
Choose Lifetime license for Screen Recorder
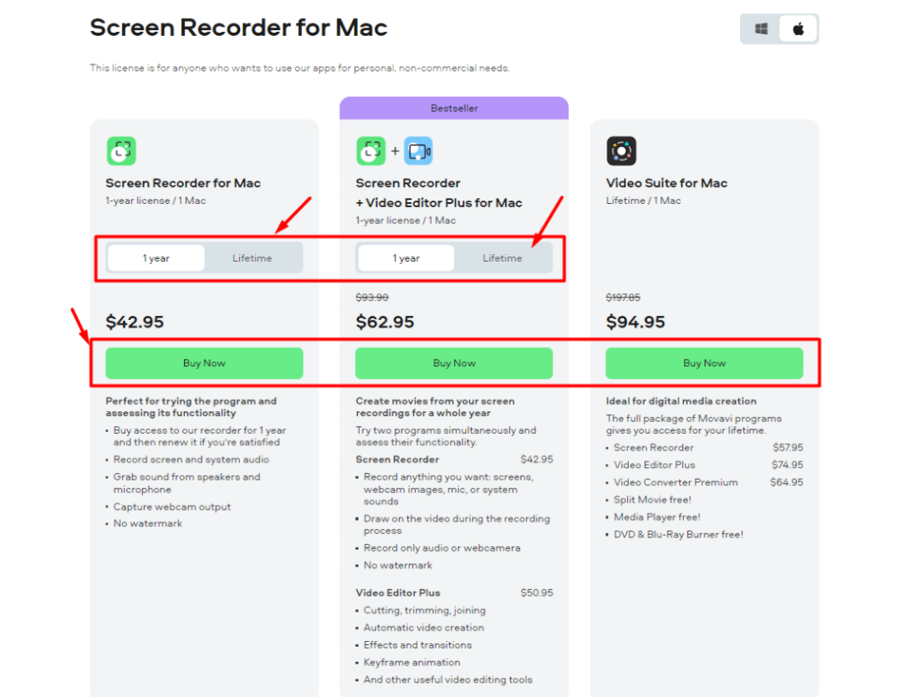coord(252,258)
